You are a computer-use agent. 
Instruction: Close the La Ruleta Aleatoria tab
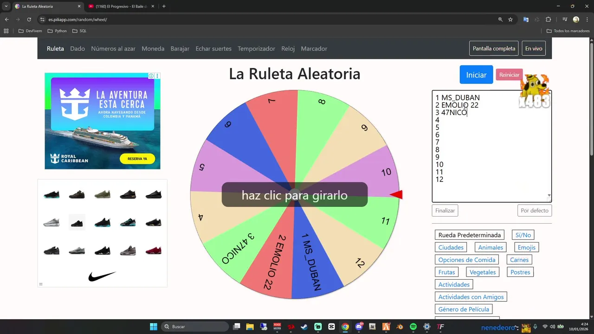[79, 6]
